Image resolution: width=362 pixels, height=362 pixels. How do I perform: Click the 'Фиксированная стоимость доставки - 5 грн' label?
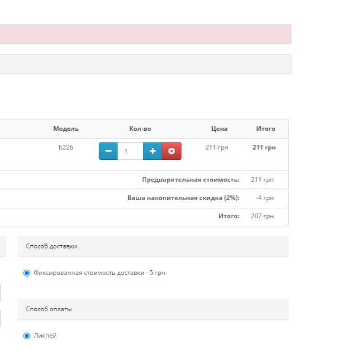(x=99, y=273)
